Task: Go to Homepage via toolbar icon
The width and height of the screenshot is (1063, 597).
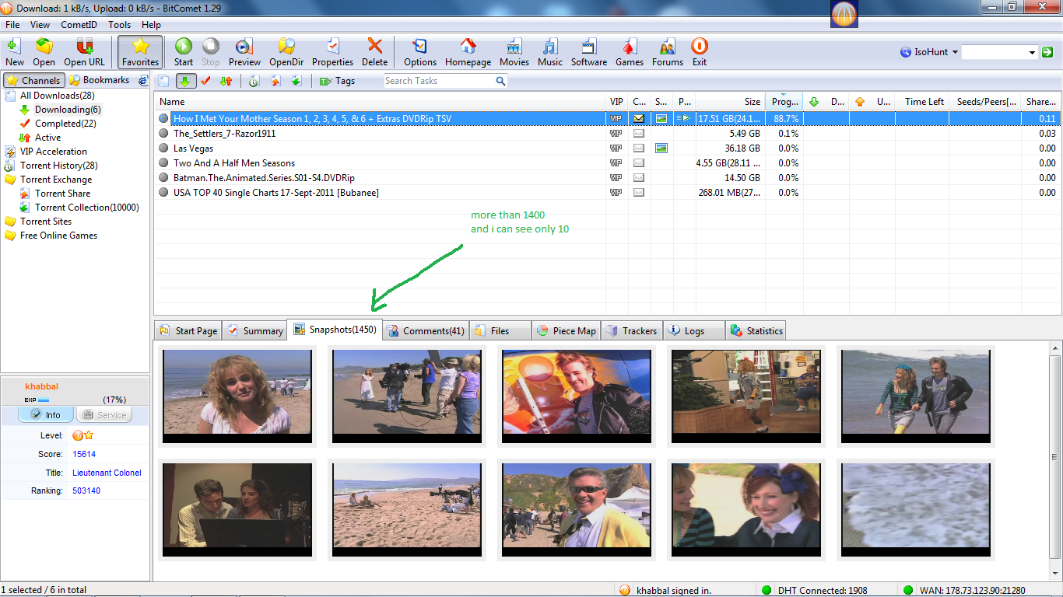Action: tap(468, 52)
